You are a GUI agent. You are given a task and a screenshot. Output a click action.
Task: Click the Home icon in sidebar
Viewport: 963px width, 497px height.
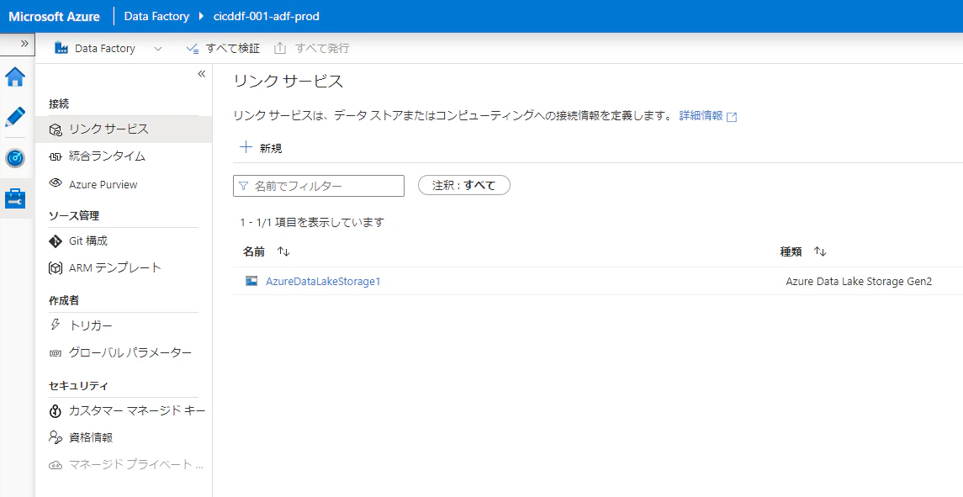(x=15, y=76)
